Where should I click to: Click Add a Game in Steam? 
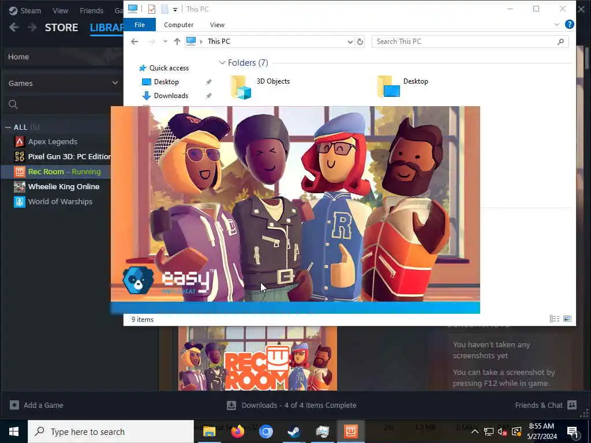(36, 405)
